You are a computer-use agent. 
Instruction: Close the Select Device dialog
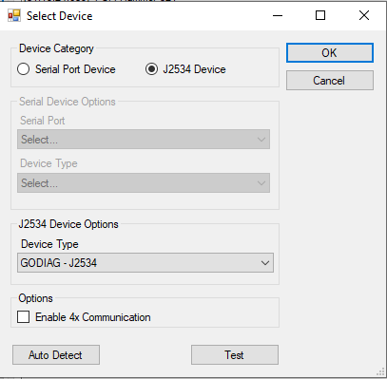(x=364, y=15)
